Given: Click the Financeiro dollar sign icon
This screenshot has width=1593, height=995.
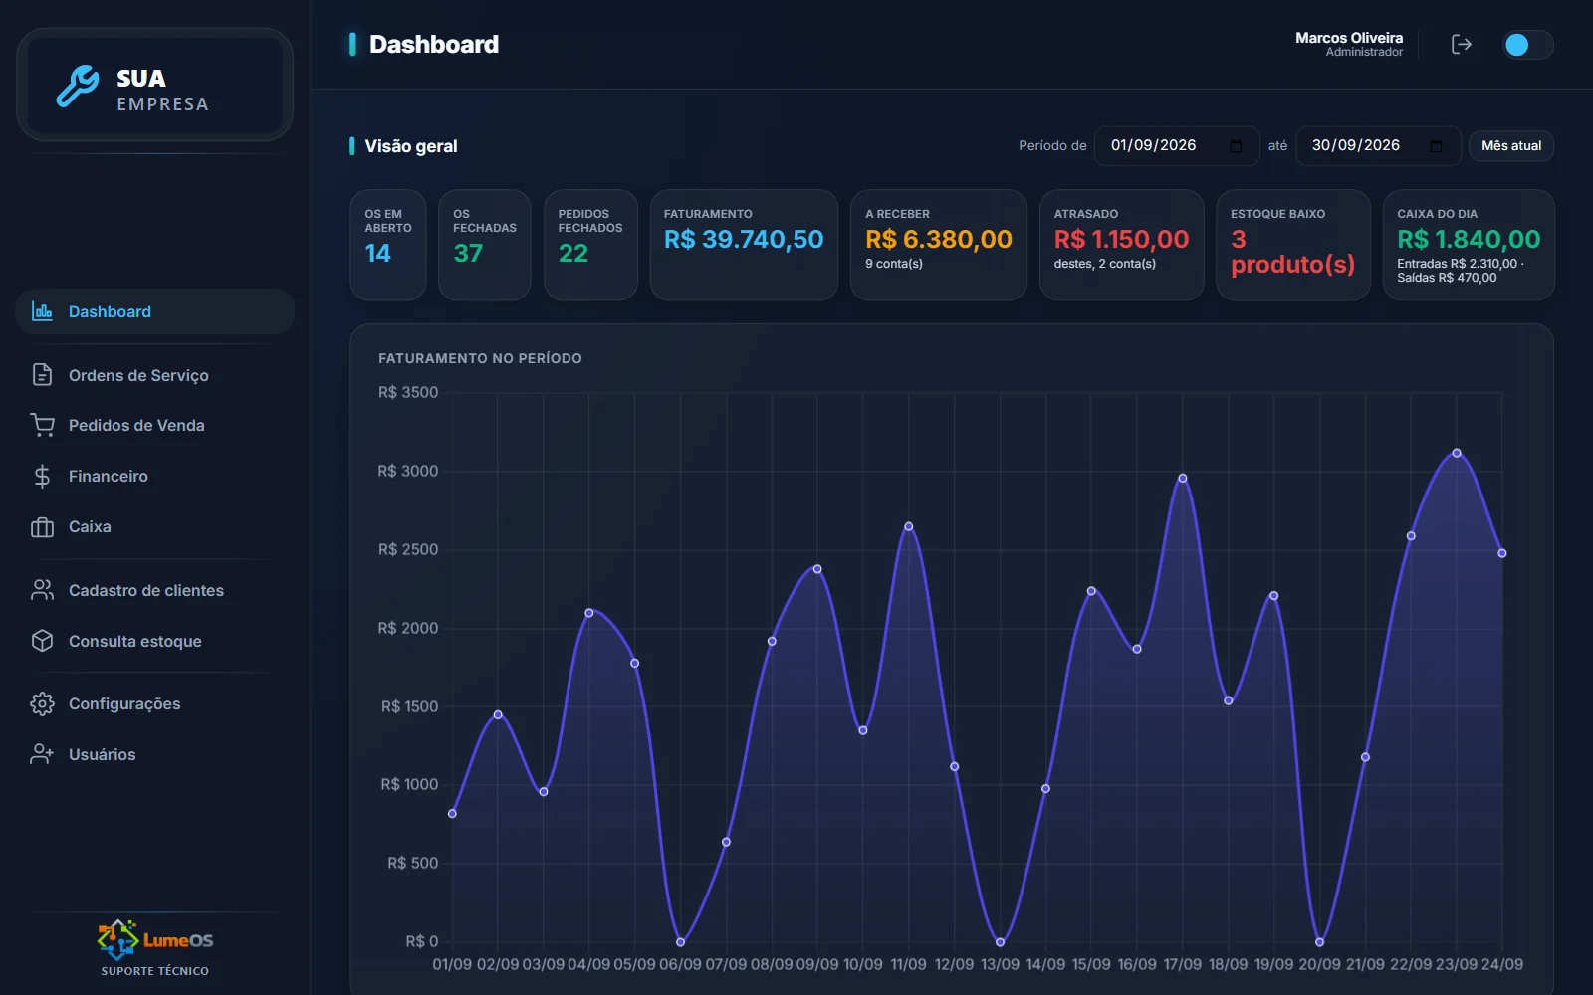Looking at the screenshot, I should click(x=42, y=476).
